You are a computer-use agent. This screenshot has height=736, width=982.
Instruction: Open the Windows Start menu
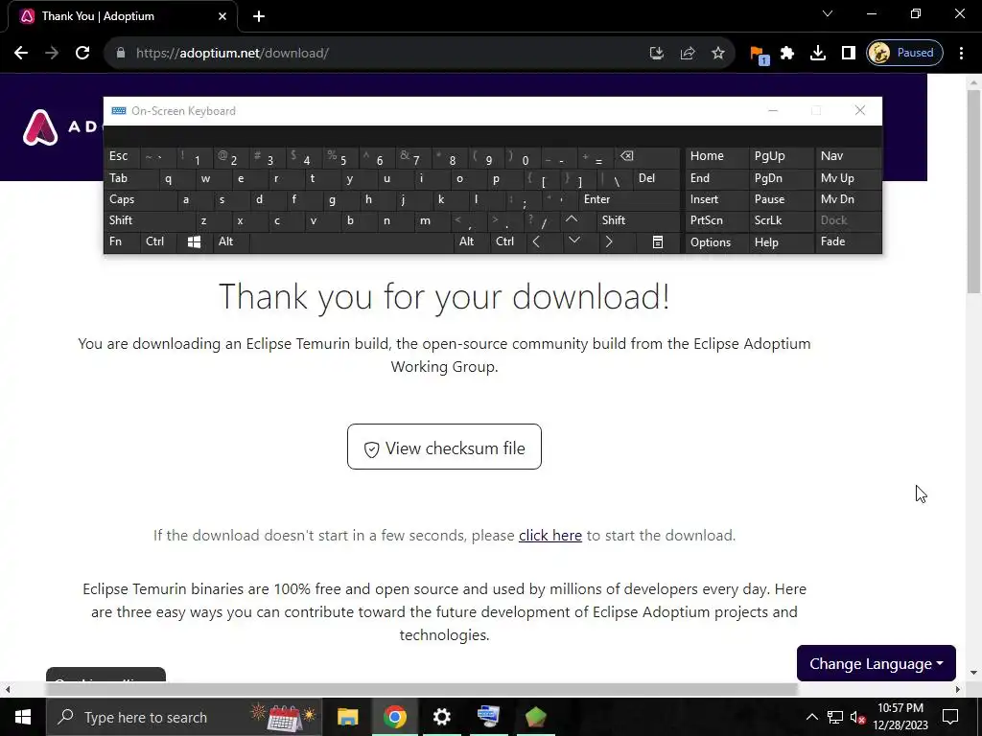coord(23,717)
